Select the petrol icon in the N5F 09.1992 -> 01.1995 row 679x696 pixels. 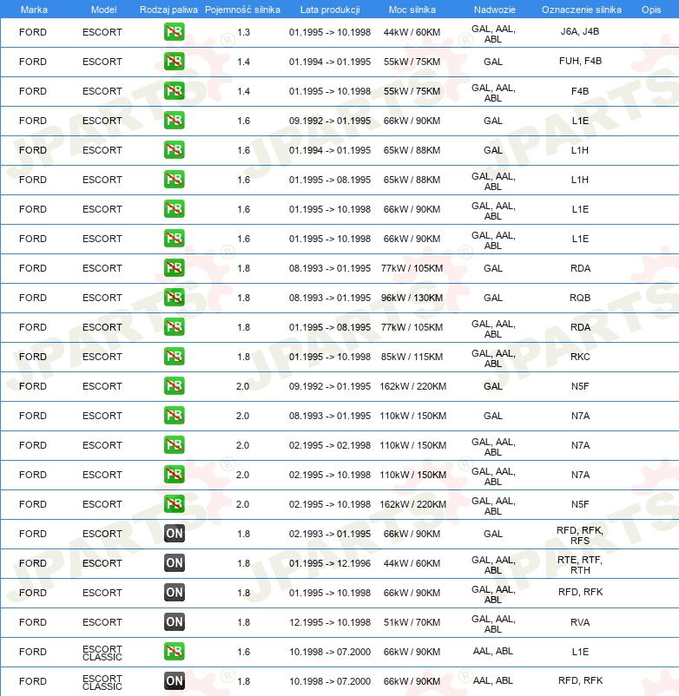point(174,386)
